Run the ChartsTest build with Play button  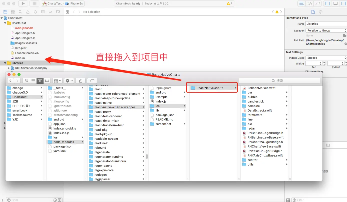(x=23, y=3)
